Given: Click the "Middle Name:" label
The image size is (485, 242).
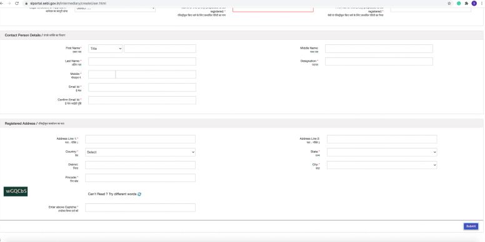Looking at the screenshot, I should (x=309, y=48).
